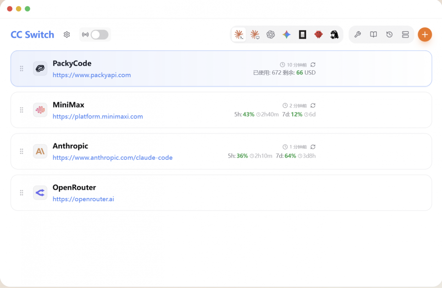Image resolution: width=442 pixels, height=288 pixels.
Task: Open the anthropic.com/claude-code link
Action: (x=112, y=158)
